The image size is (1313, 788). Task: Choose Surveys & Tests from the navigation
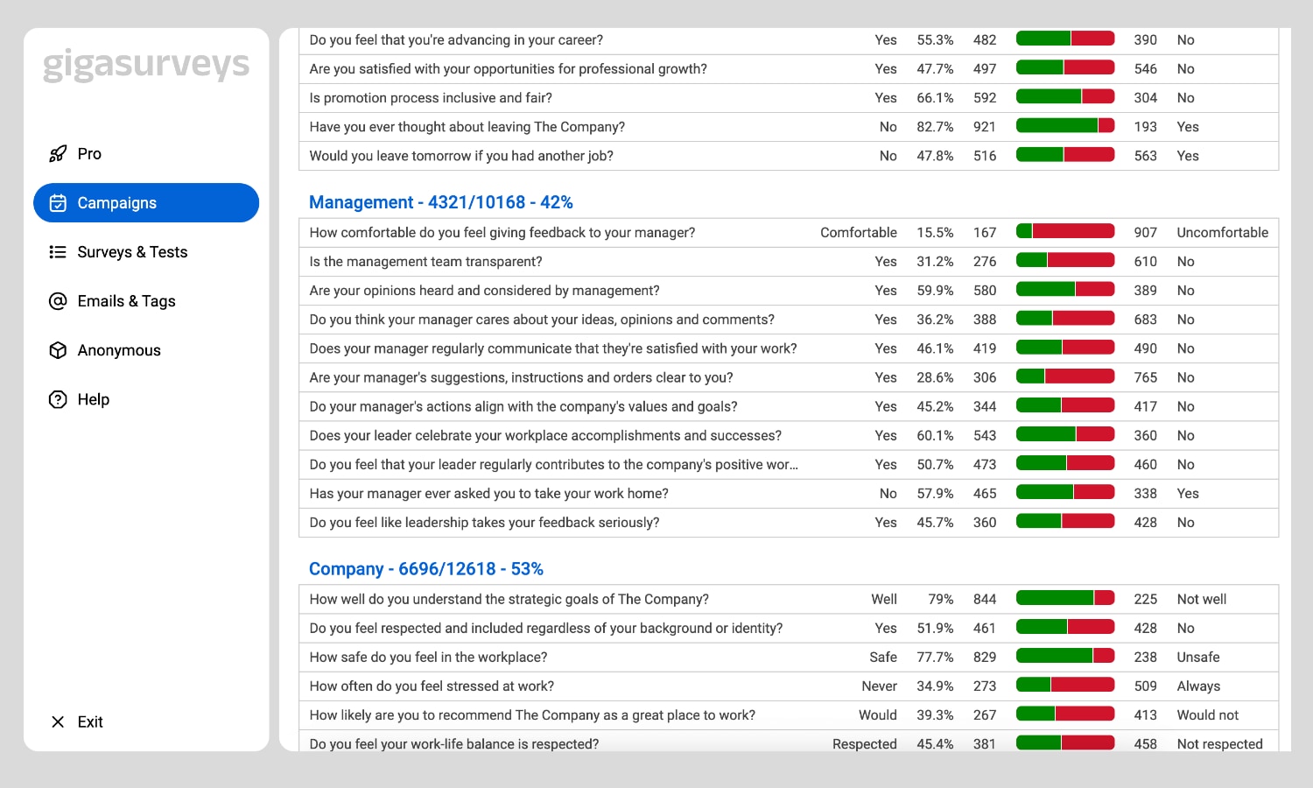132,251
